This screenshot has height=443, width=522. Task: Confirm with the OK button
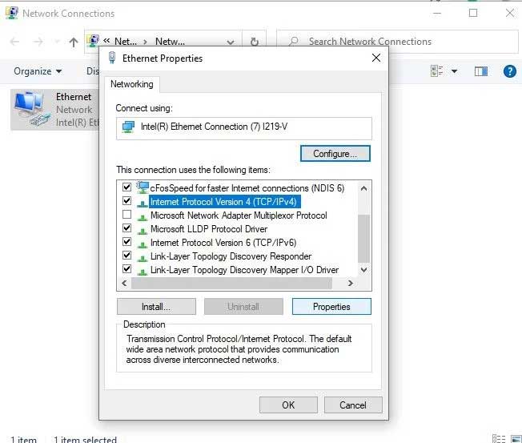click(288, 405)
